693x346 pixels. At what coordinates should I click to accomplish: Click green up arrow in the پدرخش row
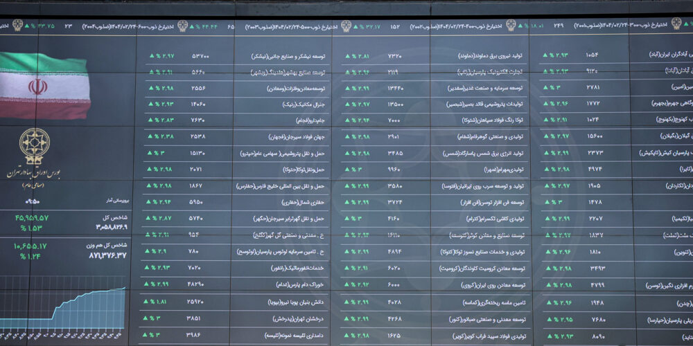click(146, 318)
